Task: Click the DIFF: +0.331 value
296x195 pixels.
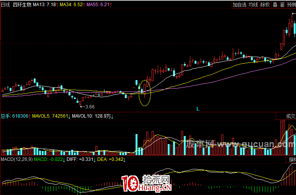Action: click(81, 159)
